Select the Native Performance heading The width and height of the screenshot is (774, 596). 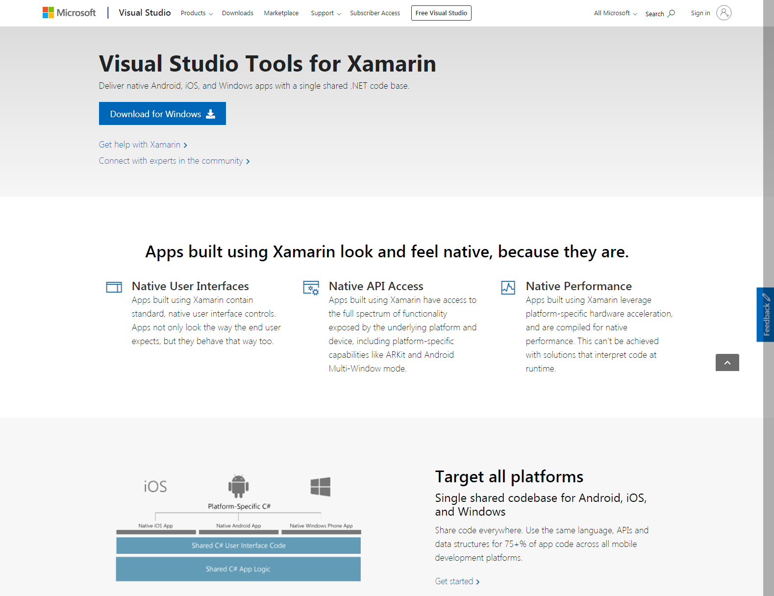click(x=579, y=286)
